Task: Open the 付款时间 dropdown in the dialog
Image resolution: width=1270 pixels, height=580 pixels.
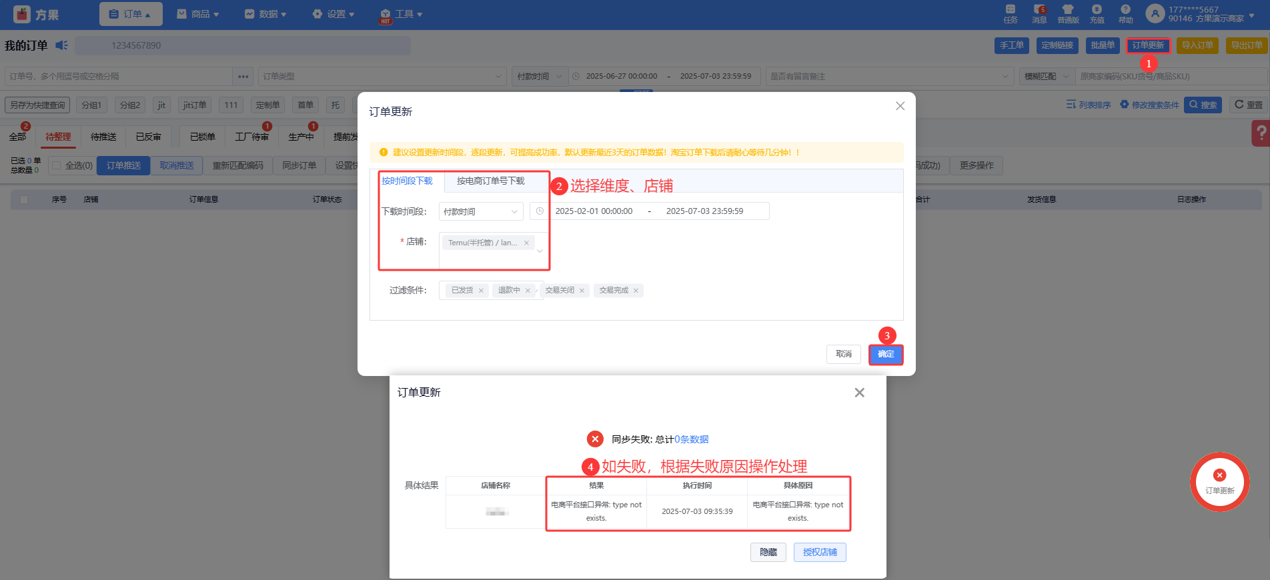Action: [x=481, y=211]
